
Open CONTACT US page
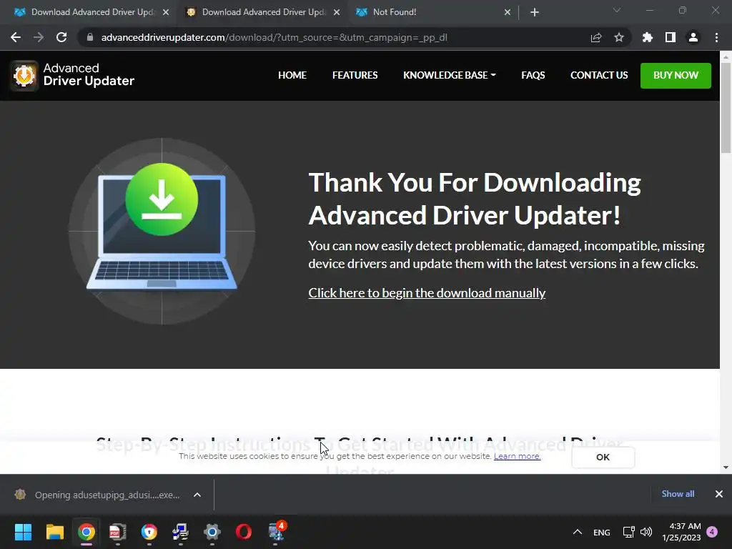[x=599, y=75]
